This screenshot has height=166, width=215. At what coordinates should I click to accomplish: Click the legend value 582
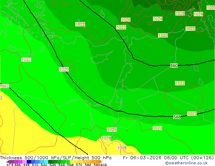coord(88,165)
